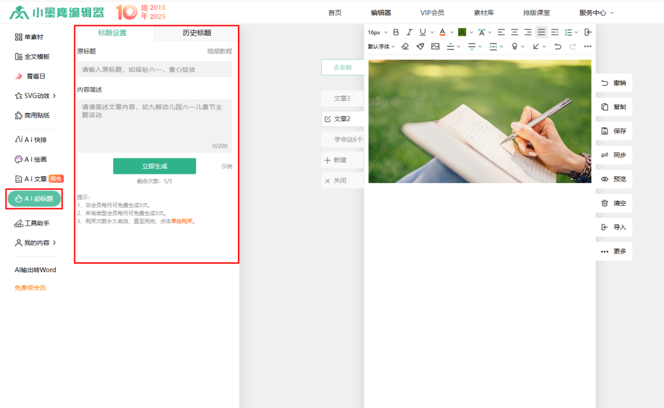Open the 默认字体 font family dropdown

381,46
